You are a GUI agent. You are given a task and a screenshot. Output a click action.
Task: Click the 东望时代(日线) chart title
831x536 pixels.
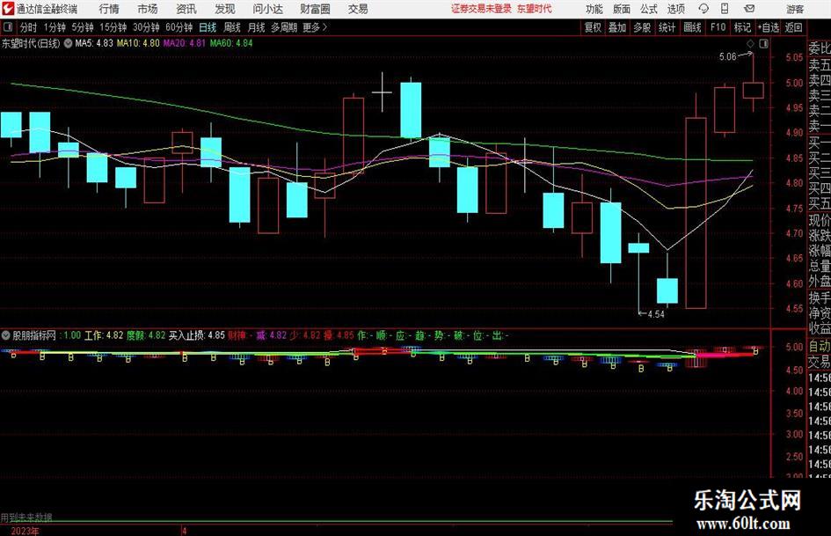(x=31, y=43)
